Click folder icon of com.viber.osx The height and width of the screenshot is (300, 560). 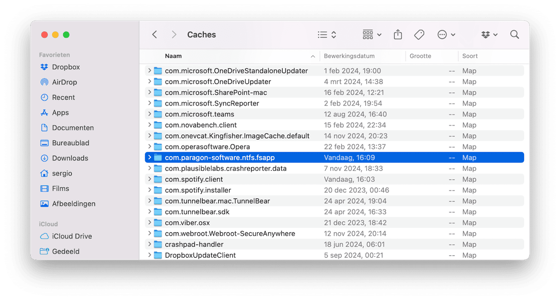(x=158, y=223)
